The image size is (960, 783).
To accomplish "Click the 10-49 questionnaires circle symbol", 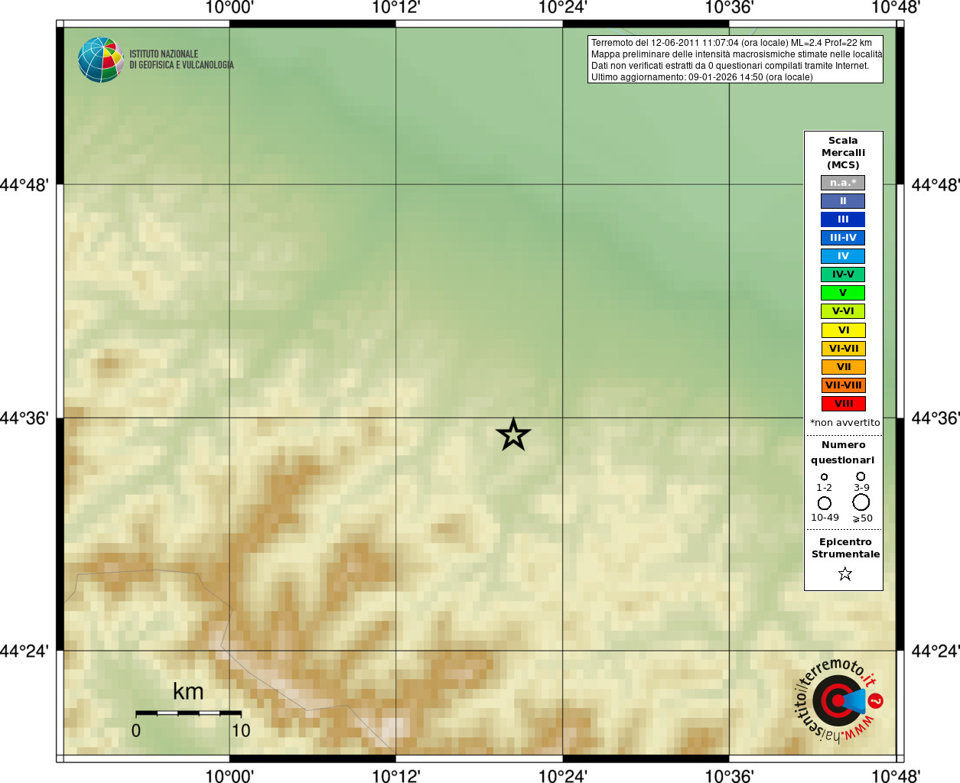I will point(824,503).
